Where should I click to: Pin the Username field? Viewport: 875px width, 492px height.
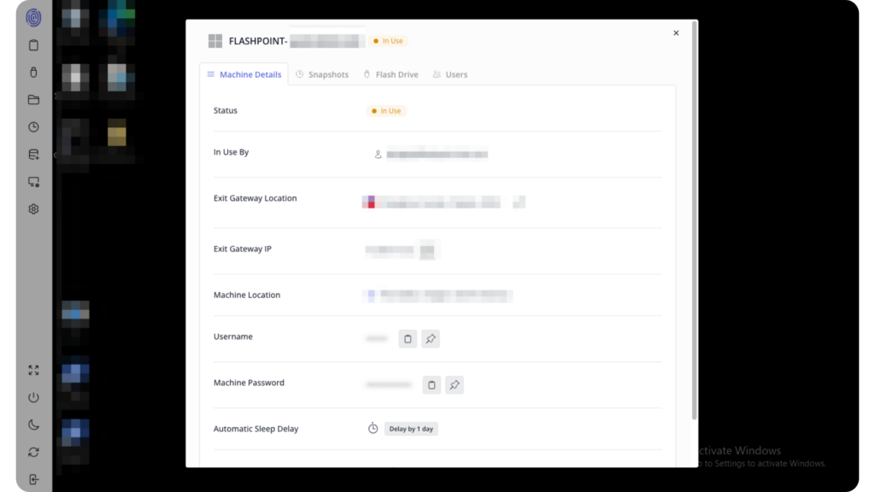click(x=431, y=338)
